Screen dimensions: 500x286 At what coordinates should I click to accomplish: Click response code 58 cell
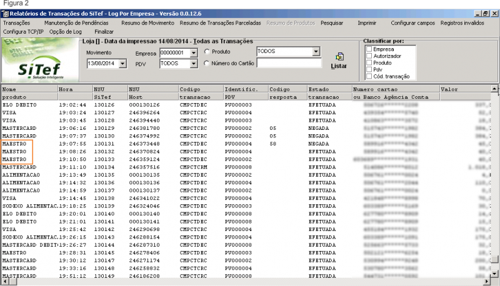pos(272,144)
